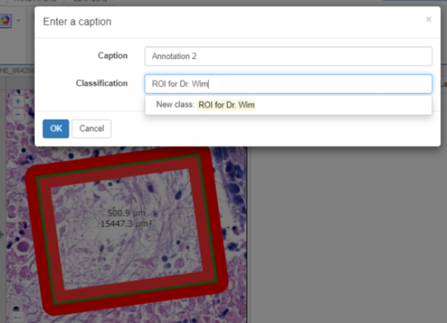
Task: Close the Enter a caption dialog
Action: coord(428,19)
